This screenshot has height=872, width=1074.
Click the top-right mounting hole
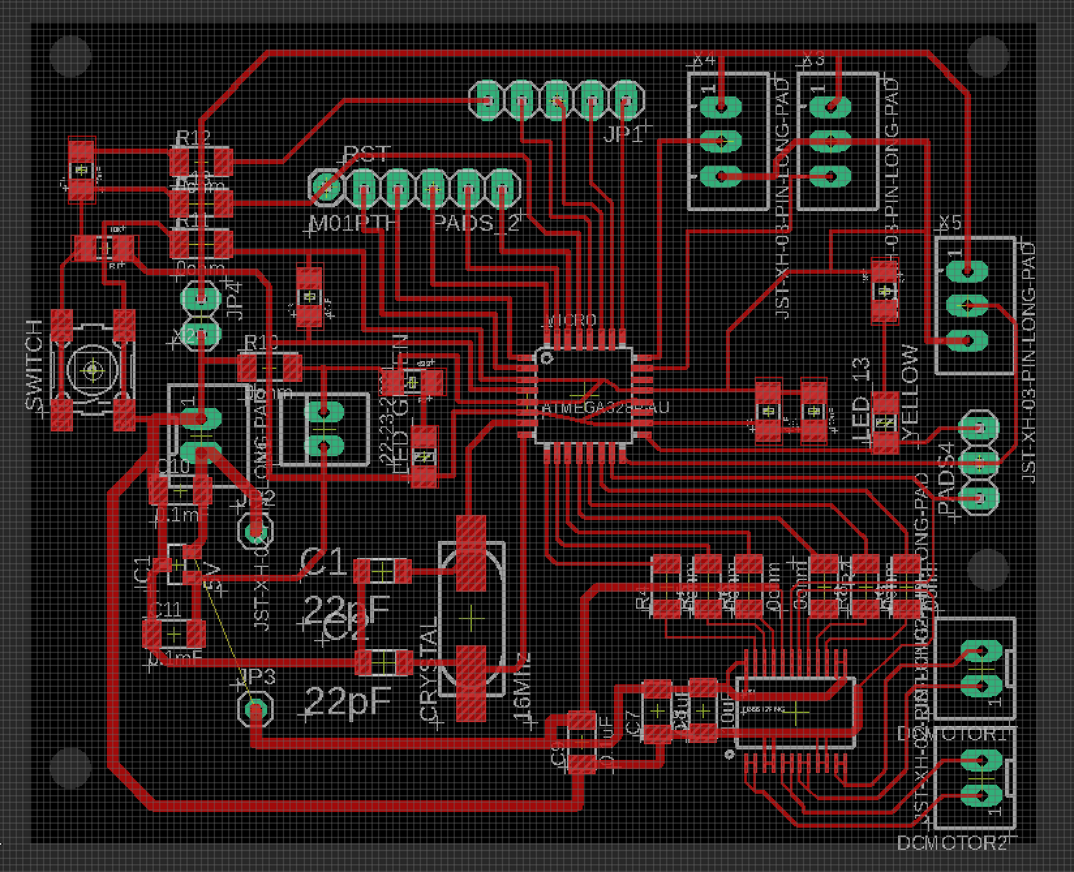click(988, 56)
